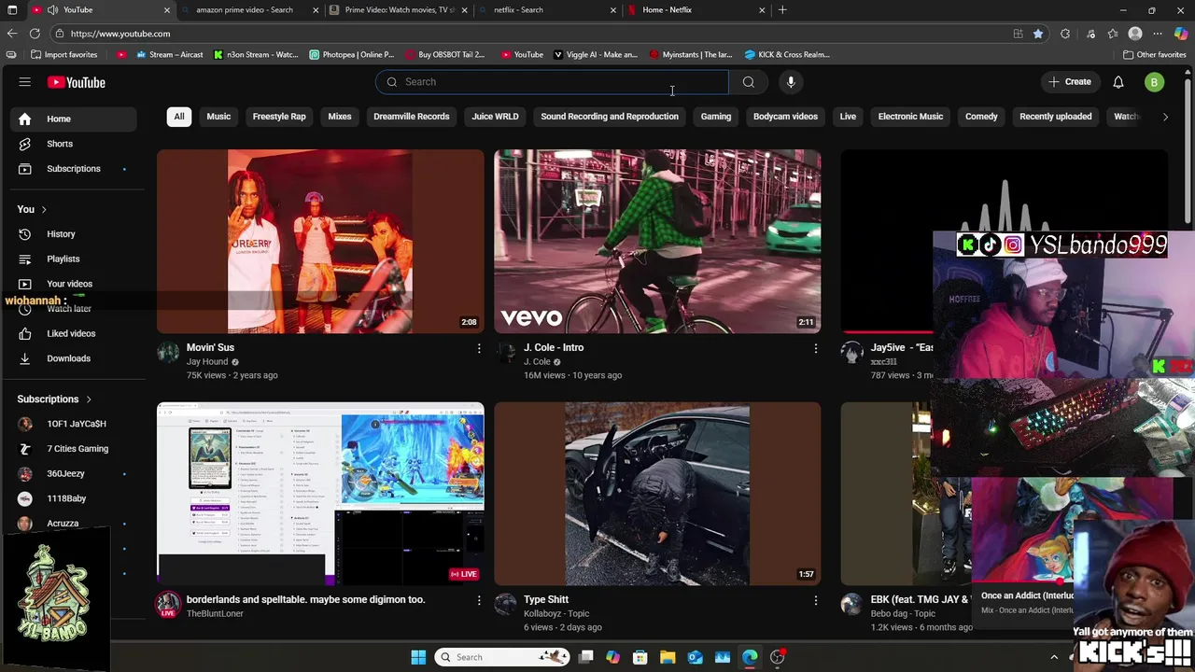This screenshot has width=1195, height=672.
Task: Open Playlists in sidebar
Action: click(x=73, y=259)
